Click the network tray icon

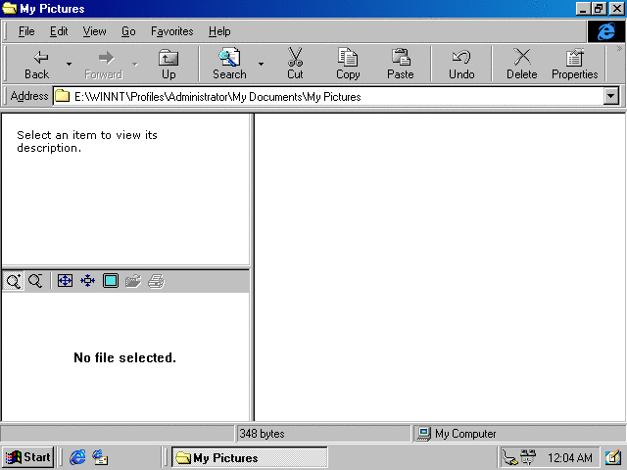(509, 457)
